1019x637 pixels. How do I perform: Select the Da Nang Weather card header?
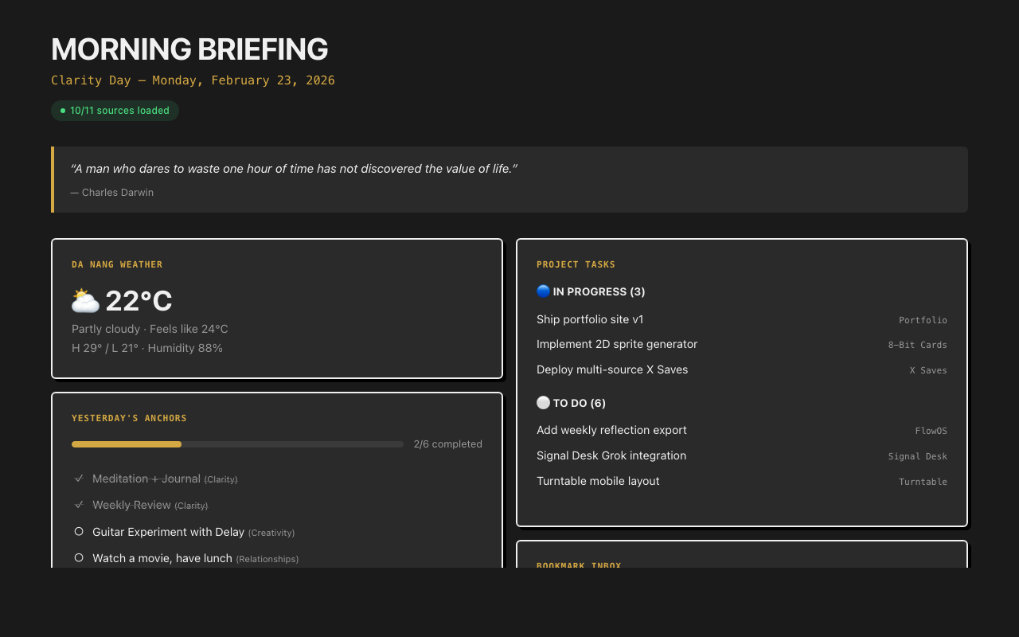coord(117,264)
